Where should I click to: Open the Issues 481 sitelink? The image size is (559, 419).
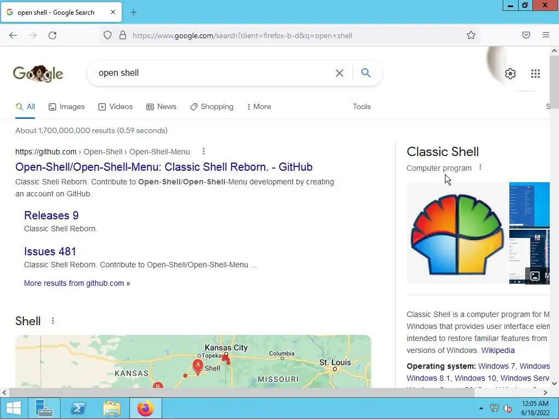click(50, 251)
